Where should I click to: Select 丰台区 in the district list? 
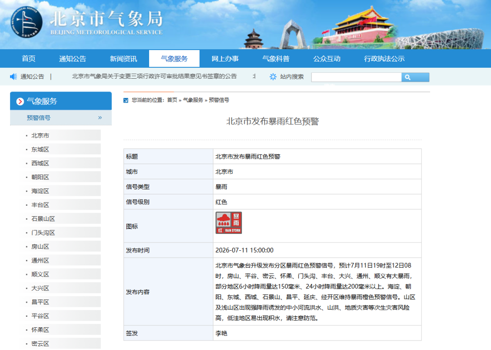[x=40, y=205]
